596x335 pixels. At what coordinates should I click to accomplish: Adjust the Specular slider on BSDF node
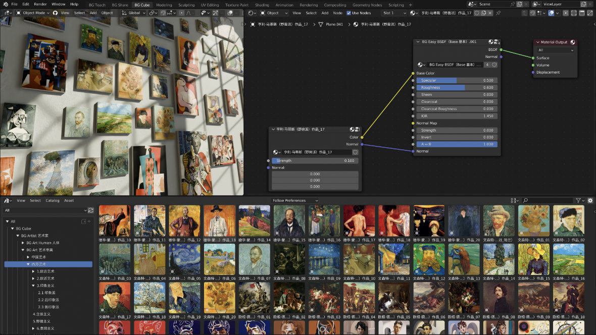click(457, 81)
